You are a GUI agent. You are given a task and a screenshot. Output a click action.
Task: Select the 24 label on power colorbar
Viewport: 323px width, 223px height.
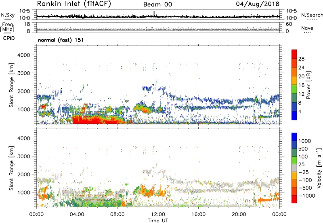tap(301, 68)
